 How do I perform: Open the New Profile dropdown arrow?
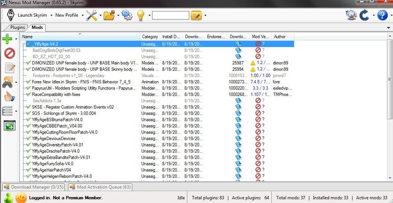tap(82, 15)
